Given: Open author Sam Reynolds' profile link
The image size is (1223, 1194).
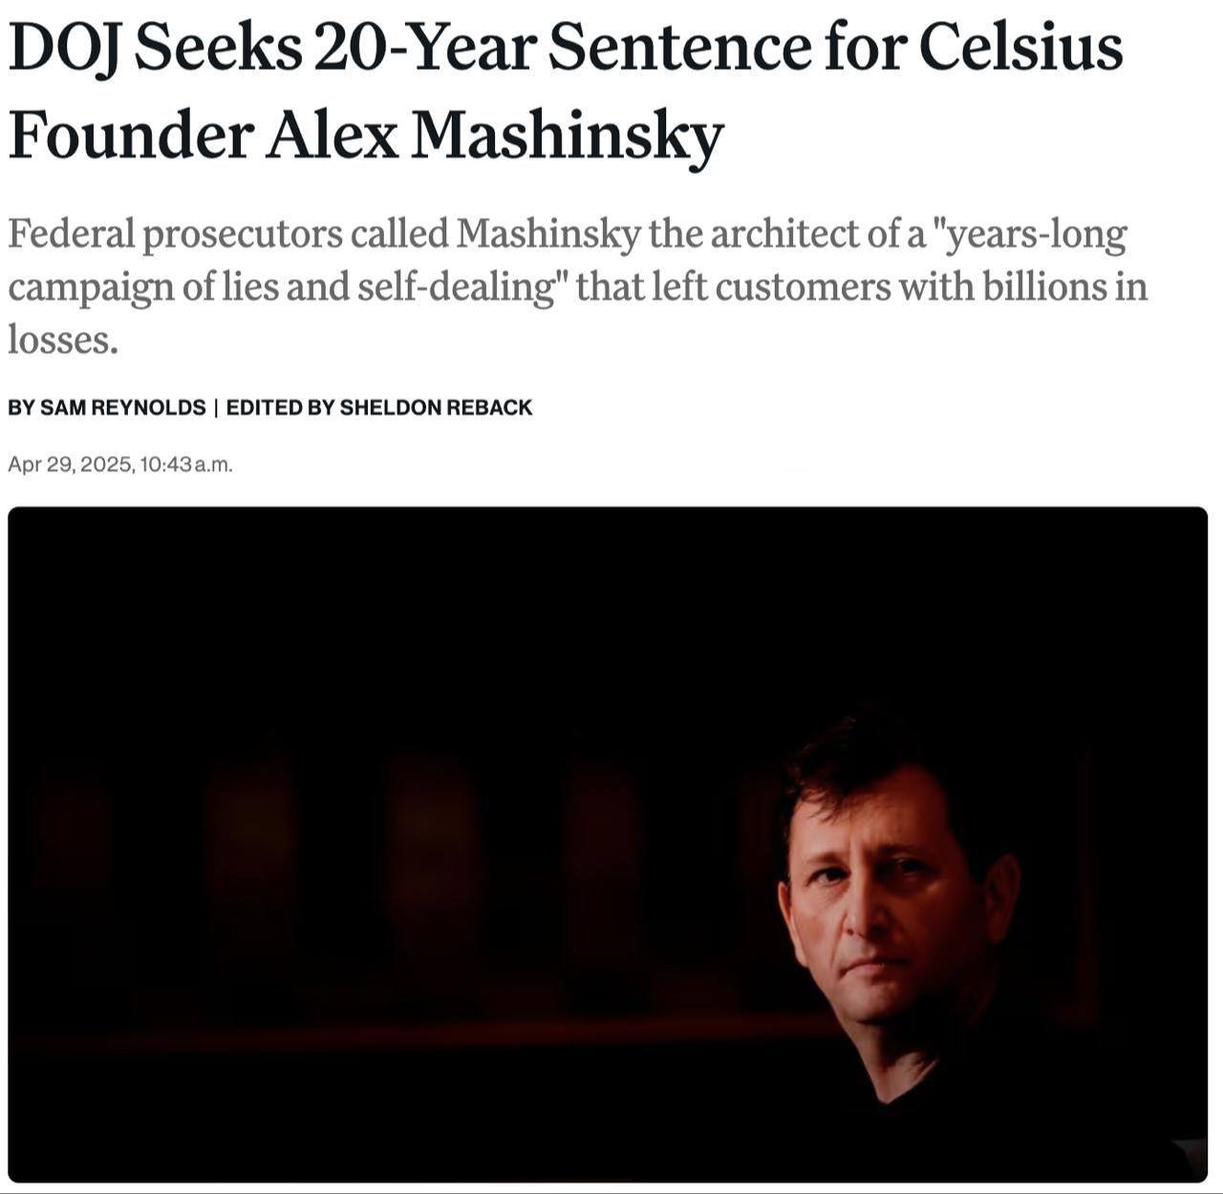Looking at the screenshot, I should 123,407.
